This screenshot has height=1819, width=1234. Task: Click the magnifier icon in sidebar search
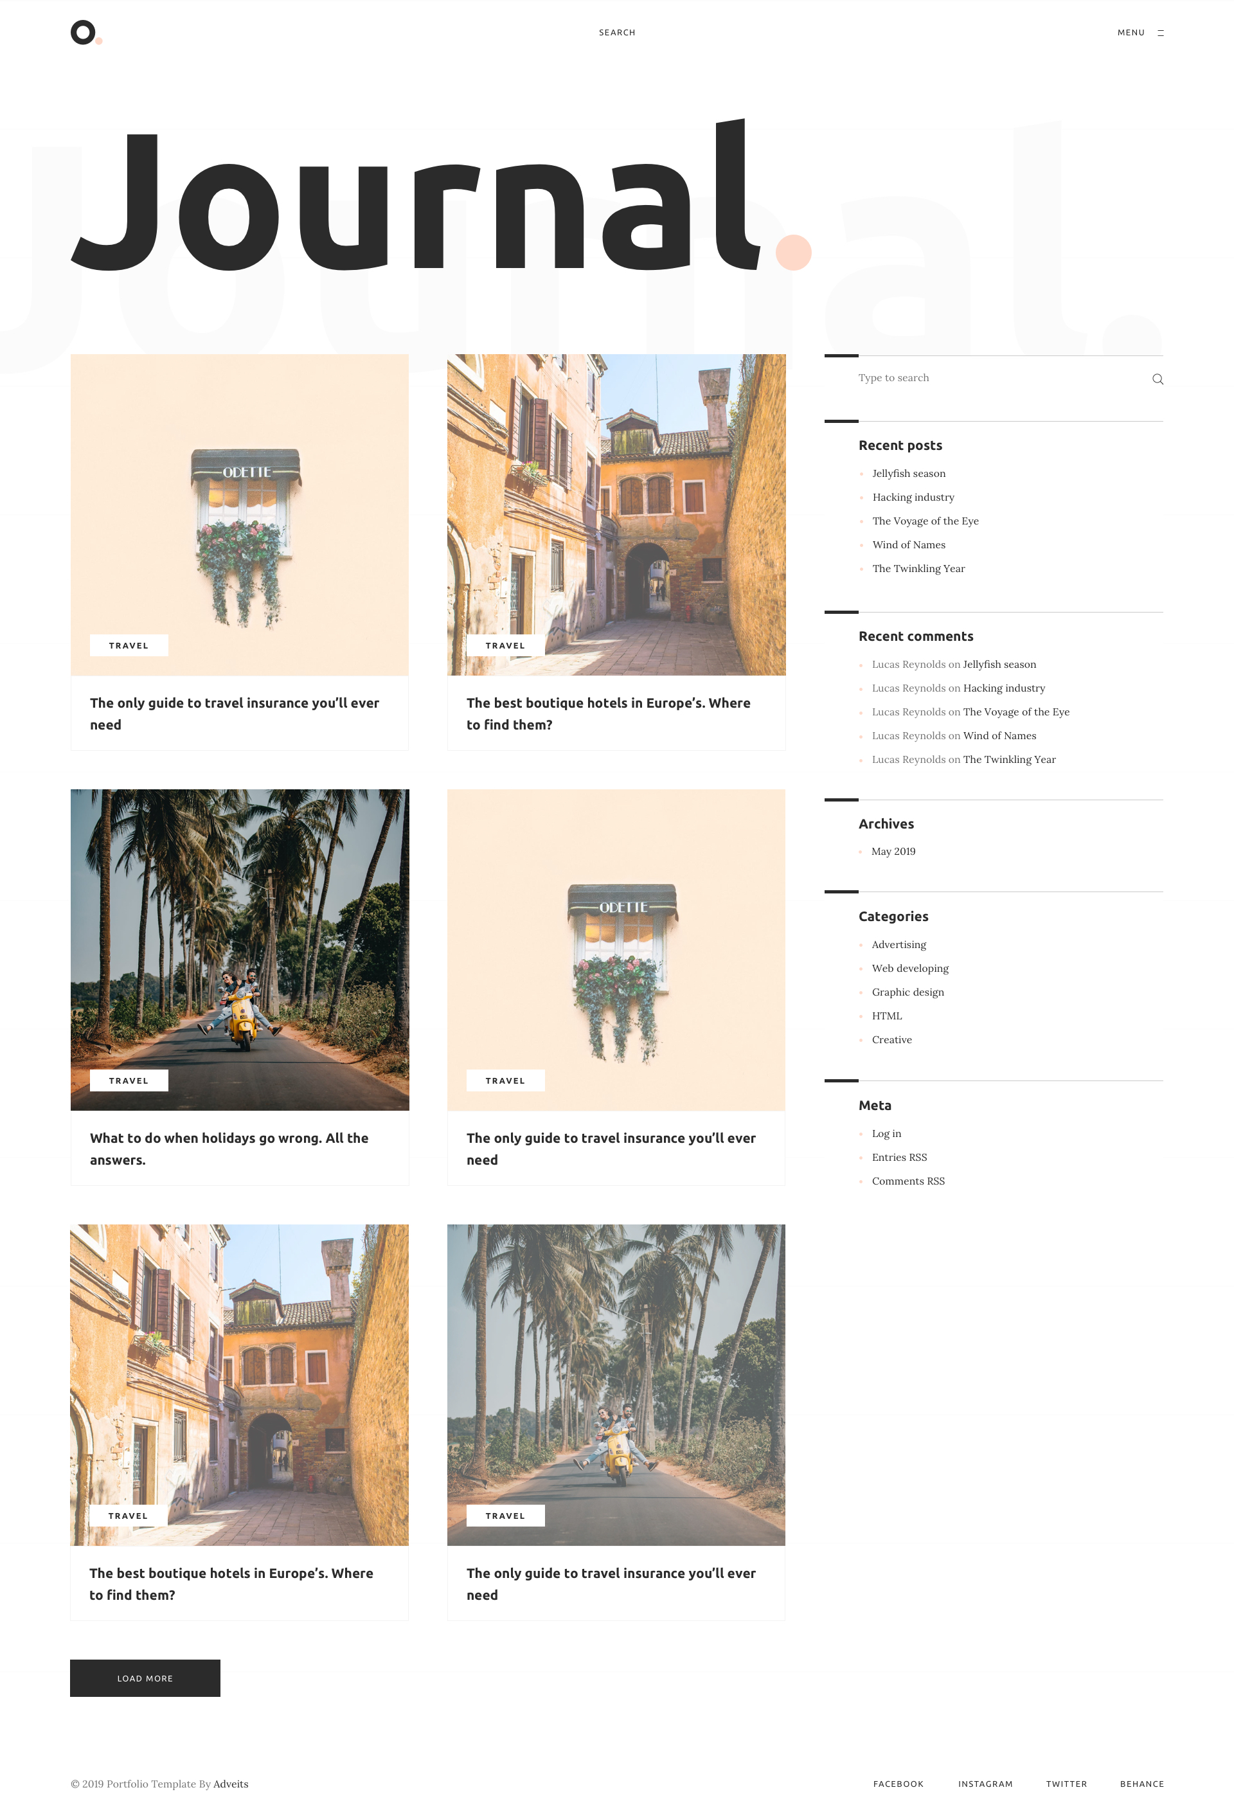(1158, 379)
